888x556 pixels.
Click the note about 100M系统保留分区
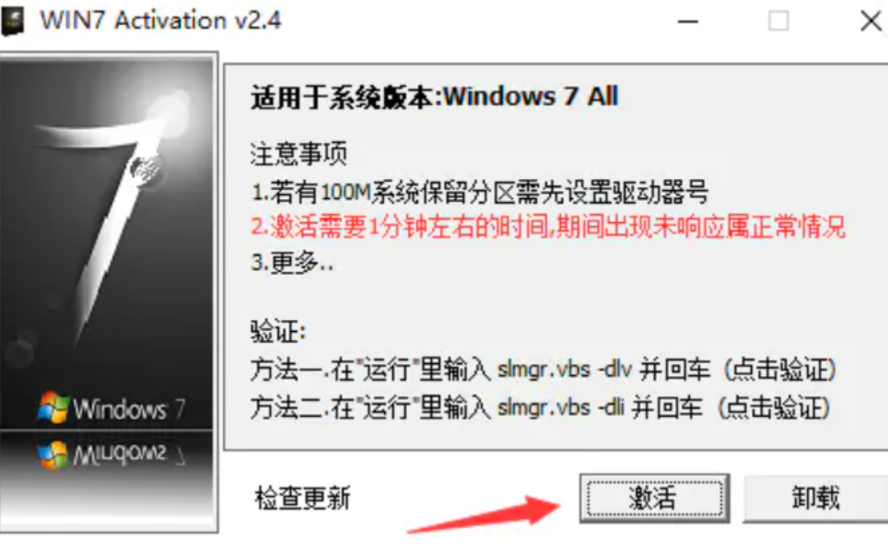479,192
